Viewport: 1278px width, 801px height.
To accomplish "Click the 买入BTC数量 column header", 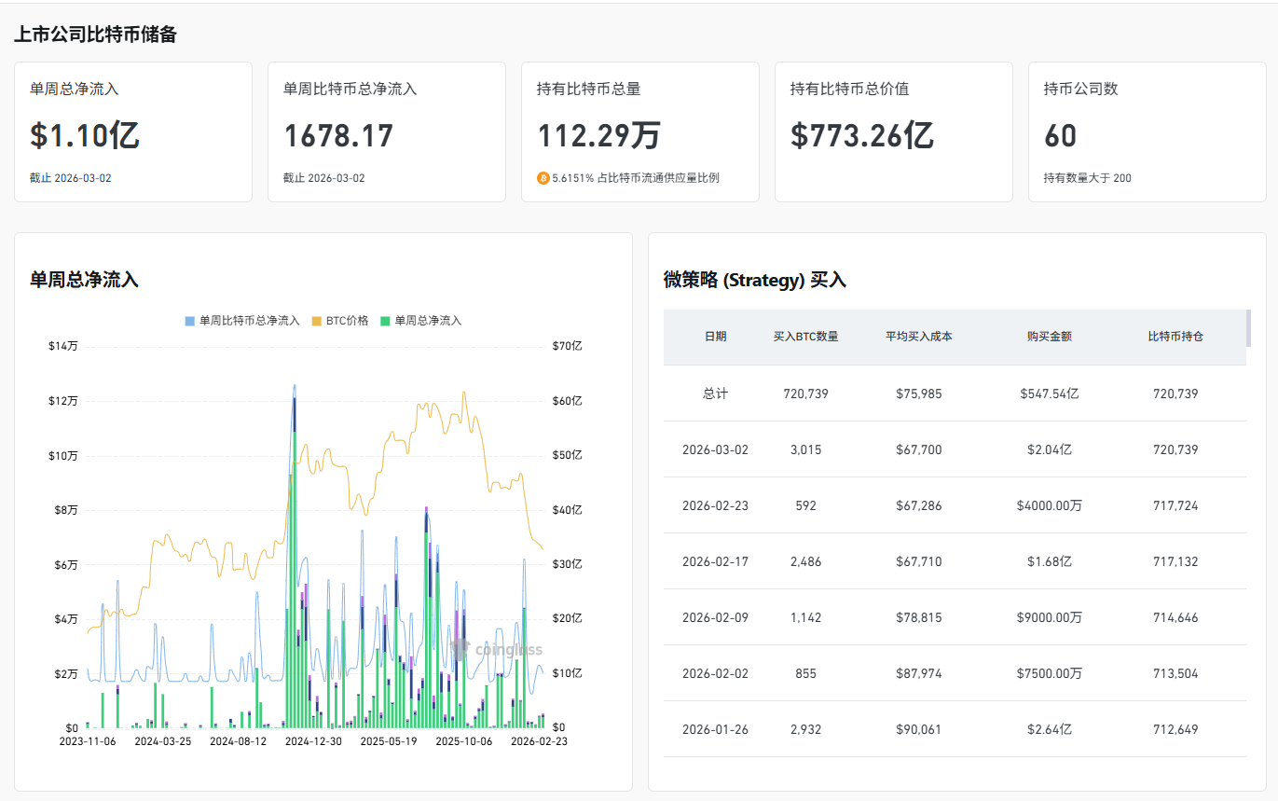I will coord(805,337).
